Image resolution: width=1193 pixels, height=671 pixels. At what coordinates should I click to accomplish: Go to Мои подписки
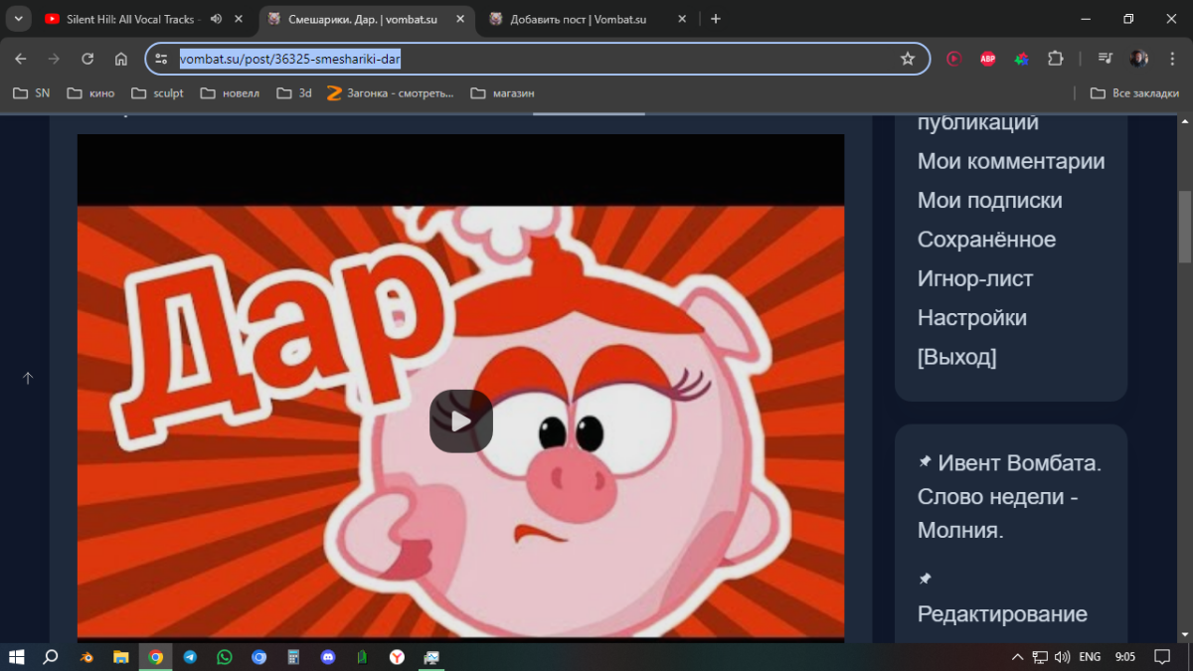pyautogui.click(x=990, y=201)
